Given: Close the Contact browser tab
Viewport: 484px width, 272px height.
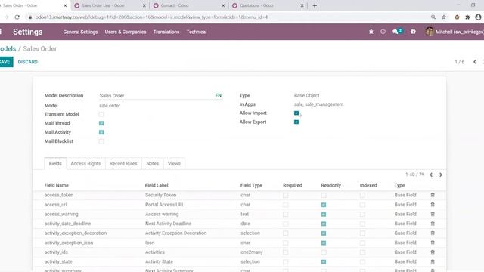Looking at the screenshot, I should 223,5.
